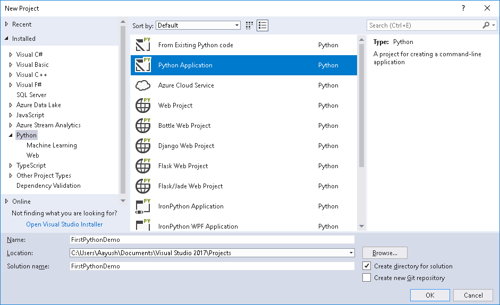Expand the Azure Data Lake node
Screen dimensions: 500x305
11,105
